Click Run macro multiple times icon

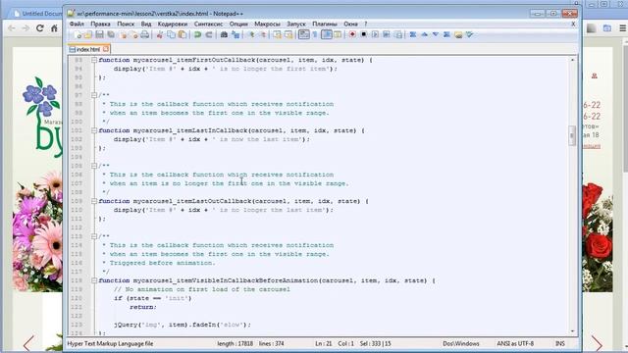pyautogui.click(x=387, y=35)
